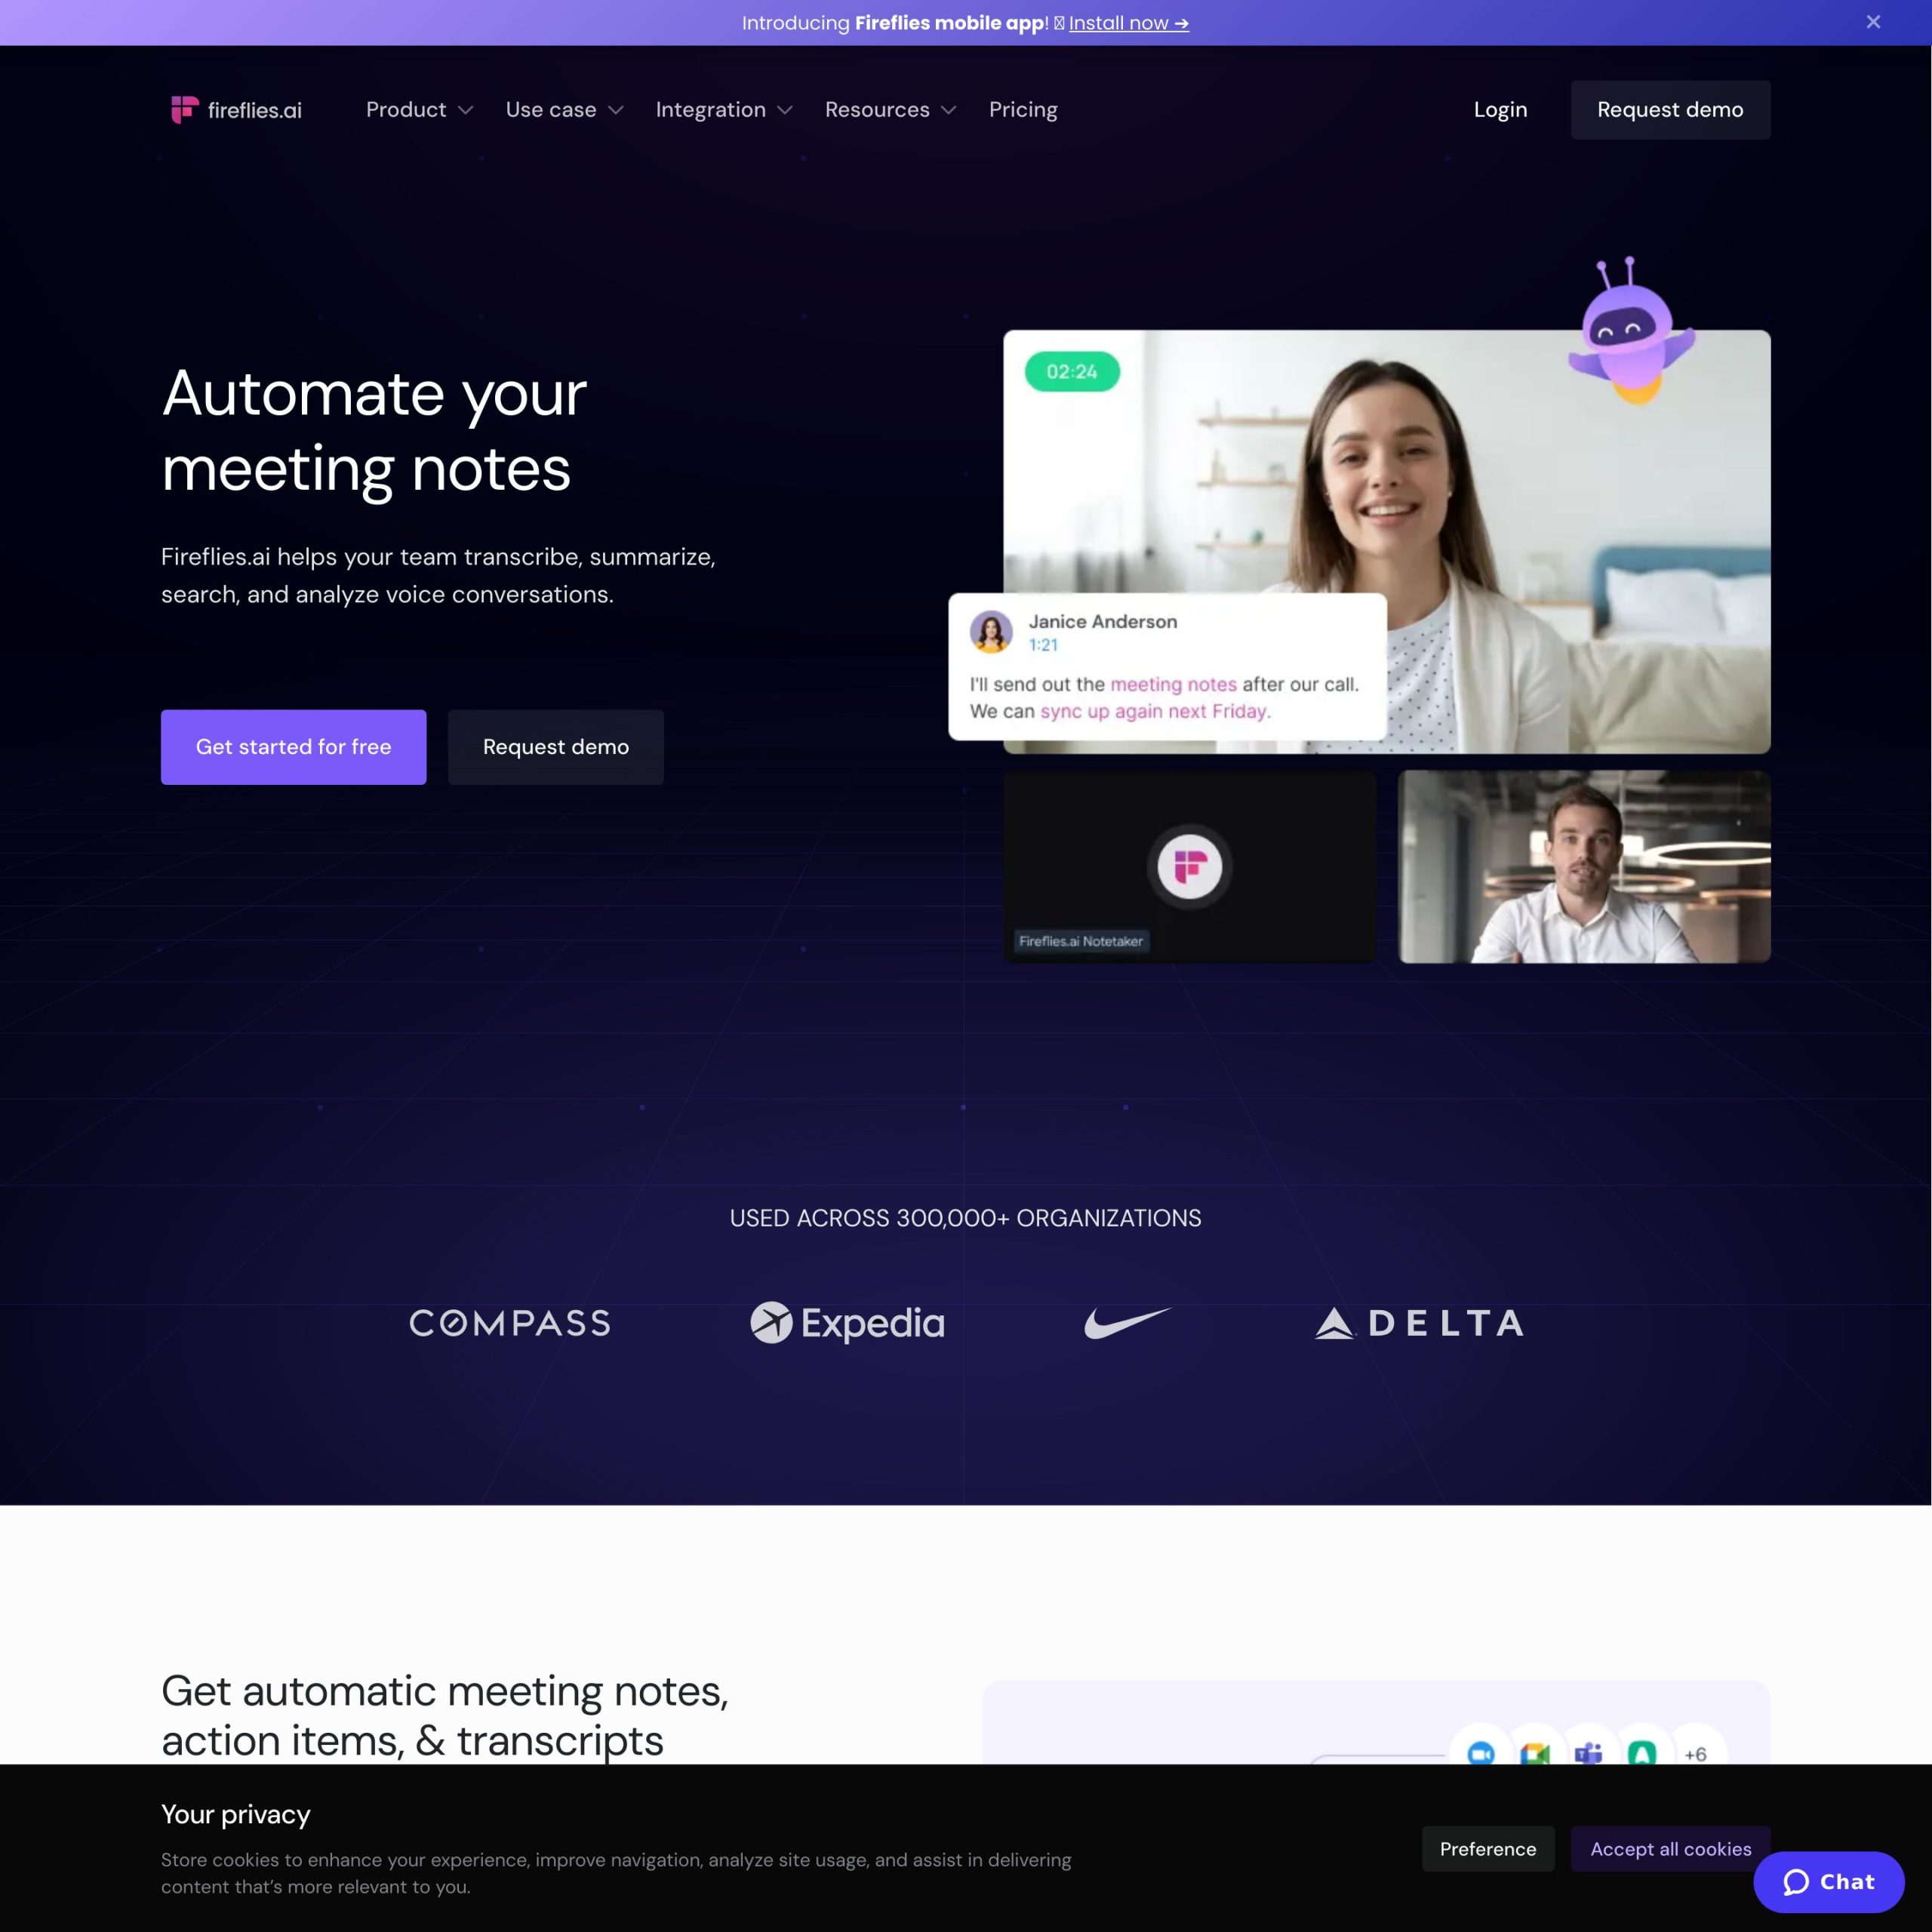Image resolution: width=1932 pixels, height=1932 pixels.
Task: Click the Fireflies.ai logo icon
Action: click(x=184, y=109)
